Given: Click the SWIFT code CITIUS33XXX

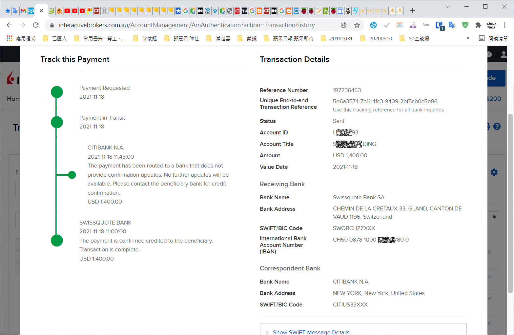Looking at the screenshot, I should [x=350, y=305].
